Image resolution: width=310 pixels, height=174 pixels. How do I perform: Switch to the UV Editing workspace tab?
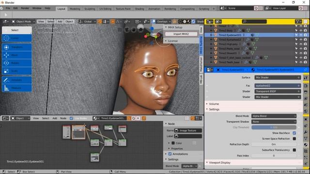tap(106, 9)
